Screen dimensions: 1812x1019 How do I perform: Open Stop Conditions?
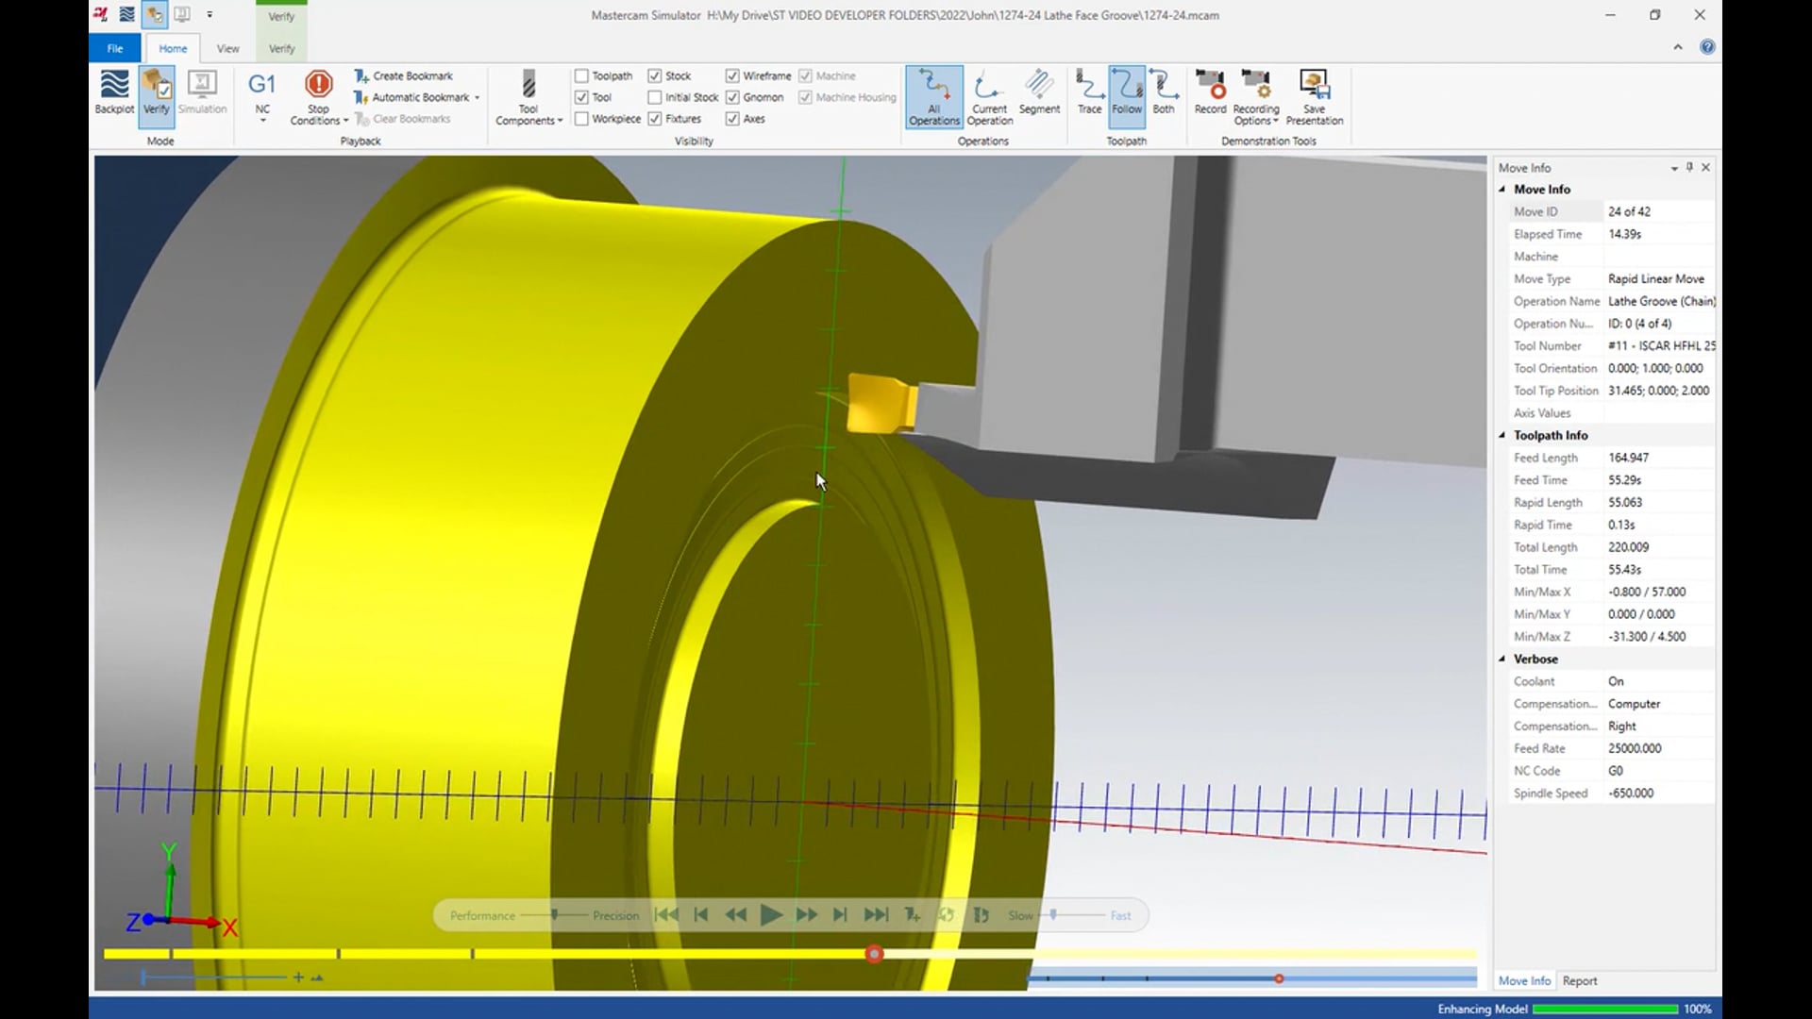[x=319, y=98]
